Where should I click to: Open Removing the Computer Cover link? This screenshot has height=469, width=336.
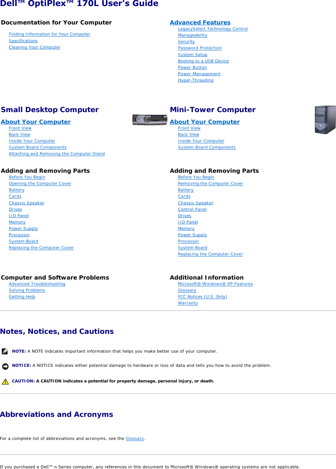[211, 183]
